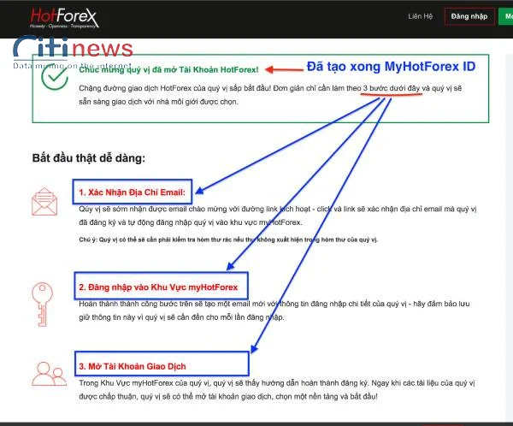The height and width of the screenshot is (426, 513).
Task: Click the note starting 'Chú ý: Quý vị có thể'
Action: pos(228,240)
